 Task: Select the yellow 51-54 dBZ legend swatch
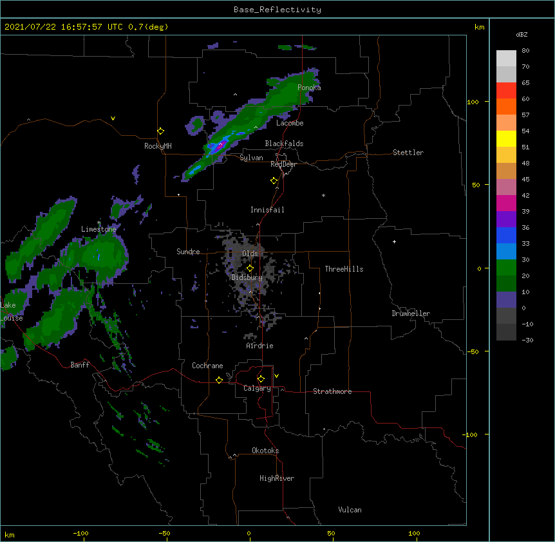506,138
